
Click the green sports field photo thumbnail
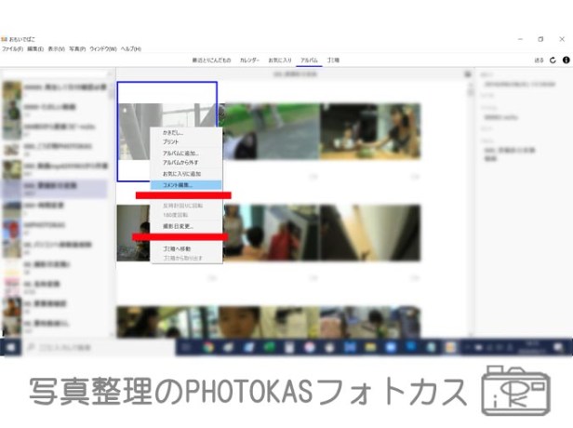271,131
